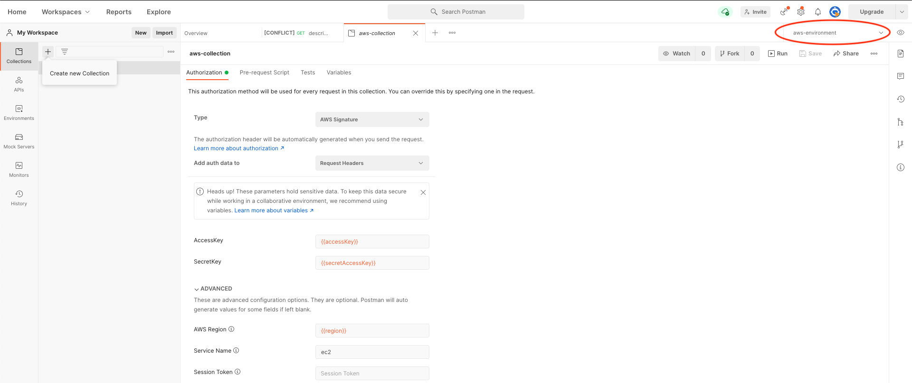This screenshot has height=383, width=912.
Task: Click the SecretKey input field
Action: point(372,263)
